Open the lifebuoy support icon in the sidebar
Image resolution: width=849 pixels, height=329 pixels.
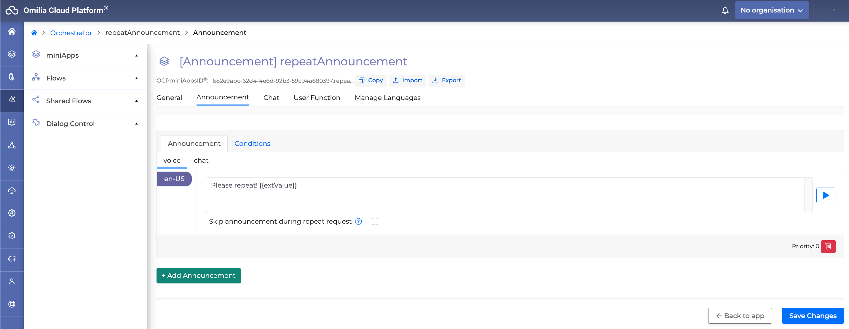click(x=12, y=304)
